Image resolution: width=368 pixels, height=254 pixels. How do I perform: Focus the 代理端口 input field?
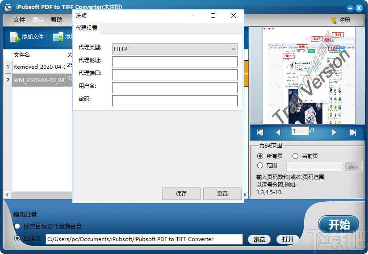[175, 75]
